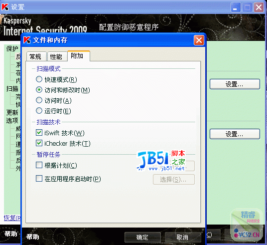This screenshot has width=267, height=245.
Task: Cancel the dialog with the 取消 button
Action: (x=183, y=237)
